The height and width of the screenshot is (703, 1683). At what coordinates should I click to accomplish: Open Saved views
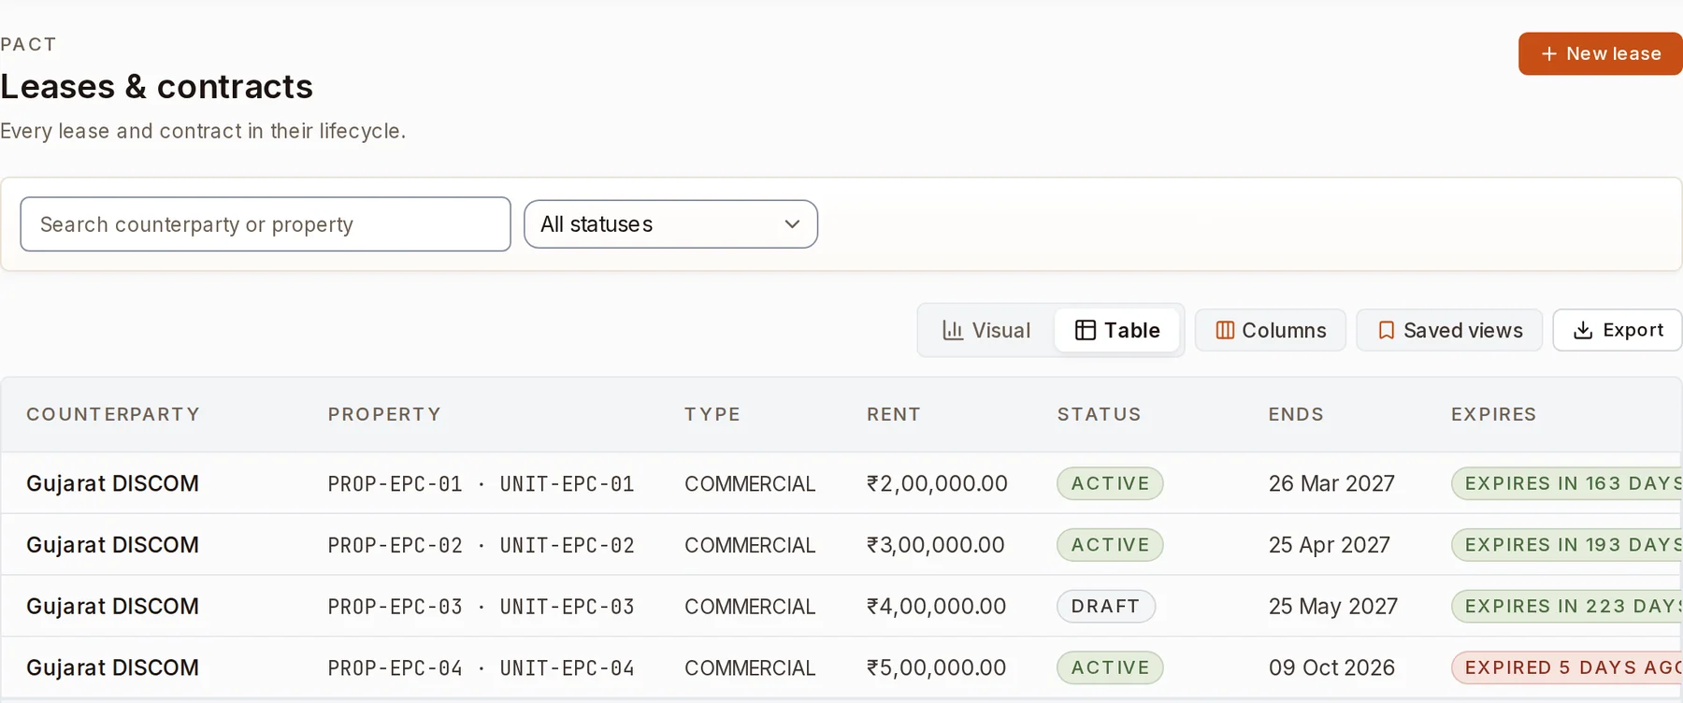(1449, 330)
